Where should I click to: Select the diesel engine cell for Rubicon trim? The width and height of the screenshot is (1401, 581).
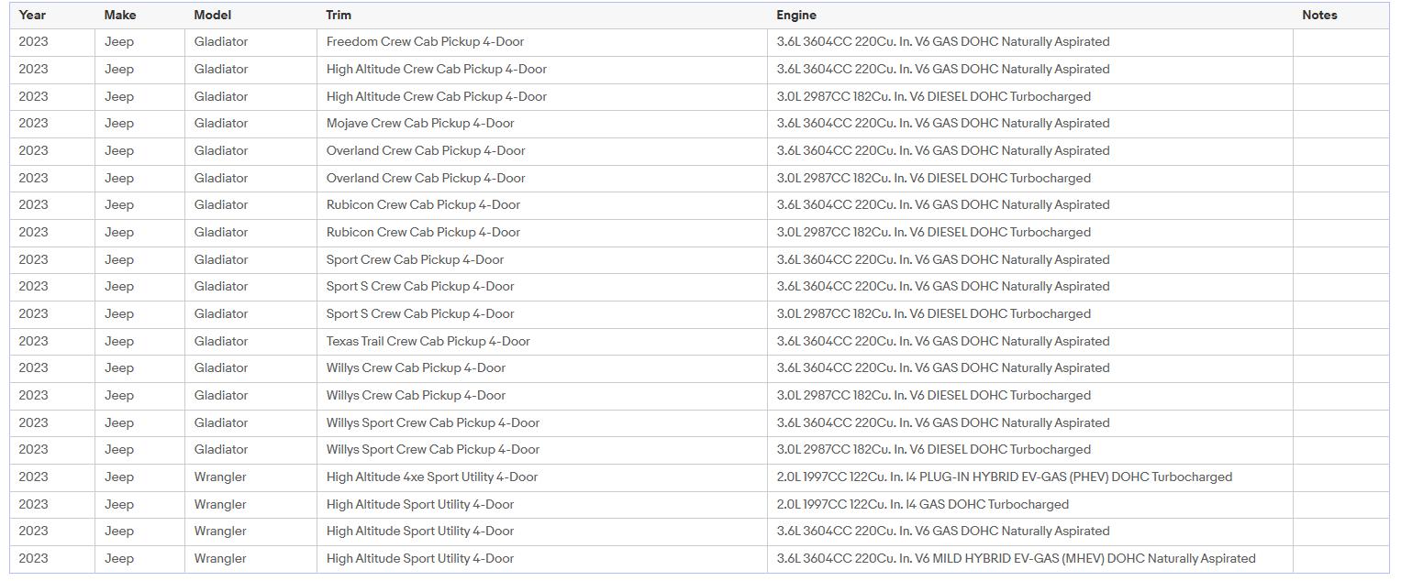coord(933,233)
